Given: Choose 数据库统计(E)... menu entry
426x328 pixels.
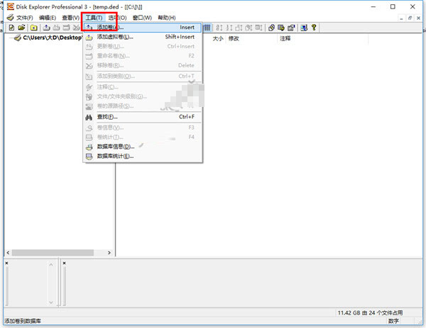Looking at the screenshot, I should [143, 156].
